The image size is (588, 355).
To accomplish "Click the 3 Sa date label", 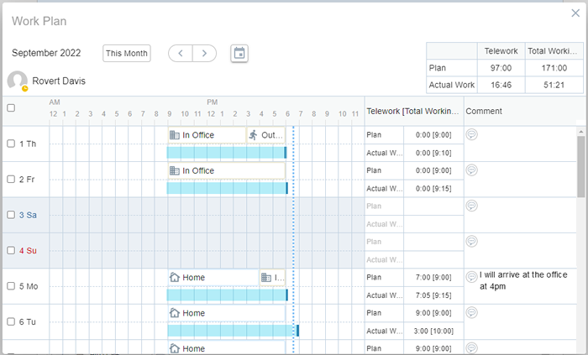I will (x=28, y=215).
